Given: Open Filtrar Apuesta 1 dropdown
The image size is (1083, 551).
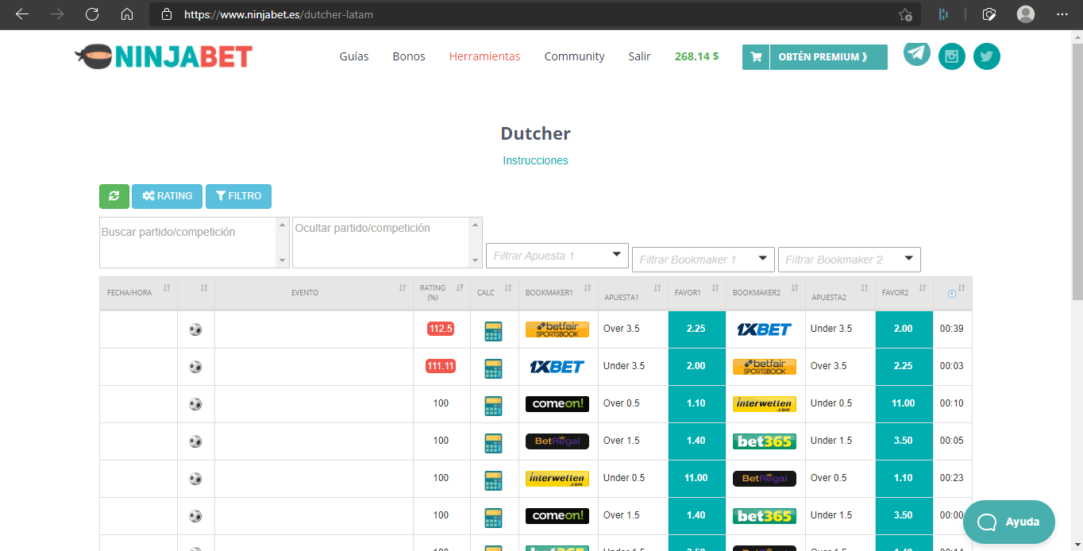Looking at the screenshot, I should [x=557, y=256].
